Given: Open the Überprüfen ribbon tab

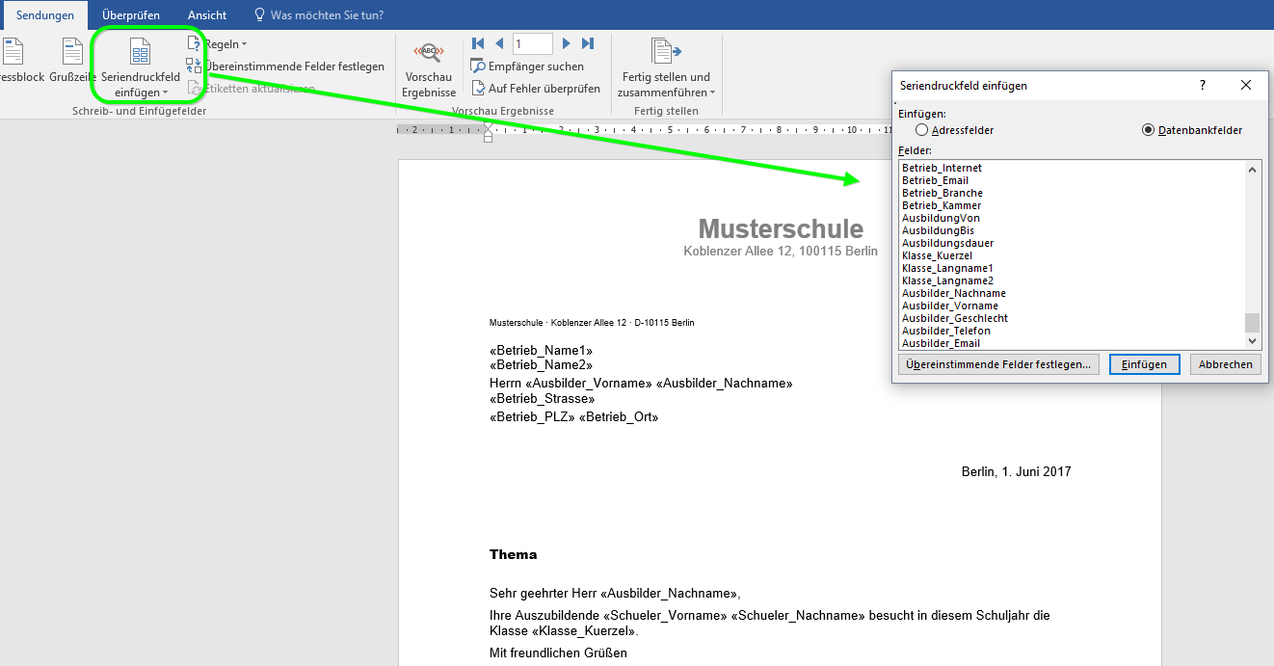Looking at the screenshot, I should click(x=131, y=15).
